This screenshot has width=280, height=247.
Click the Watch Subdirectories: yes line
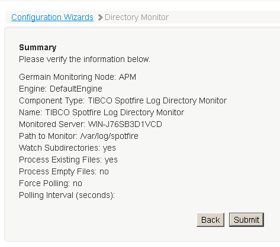(67, 148)
